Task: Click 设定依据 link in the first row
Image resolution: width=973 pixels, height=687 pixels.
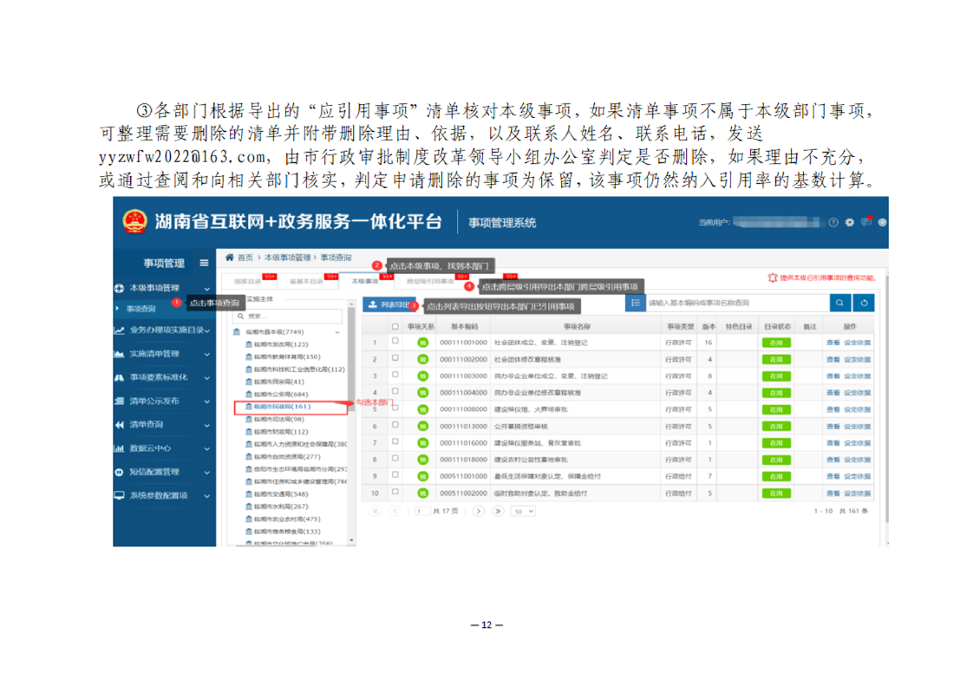Action: coord(859,343)
